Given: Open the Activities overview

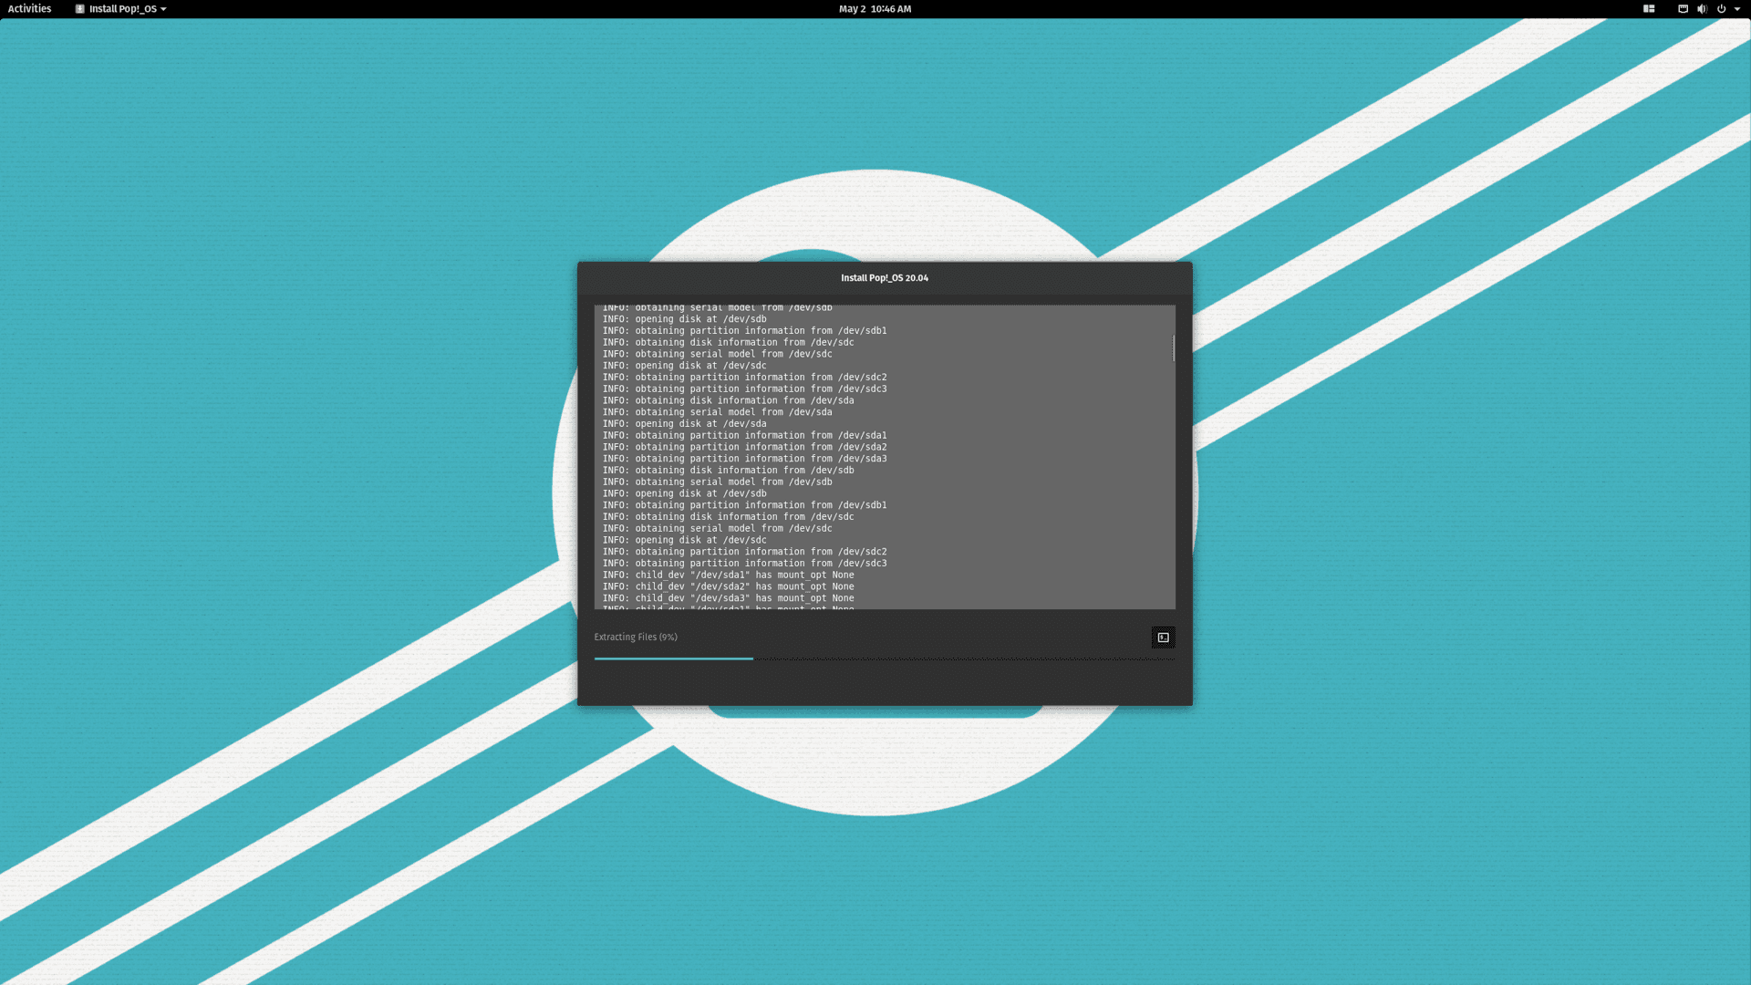Looking at the screenshot, I should point(29,9).
